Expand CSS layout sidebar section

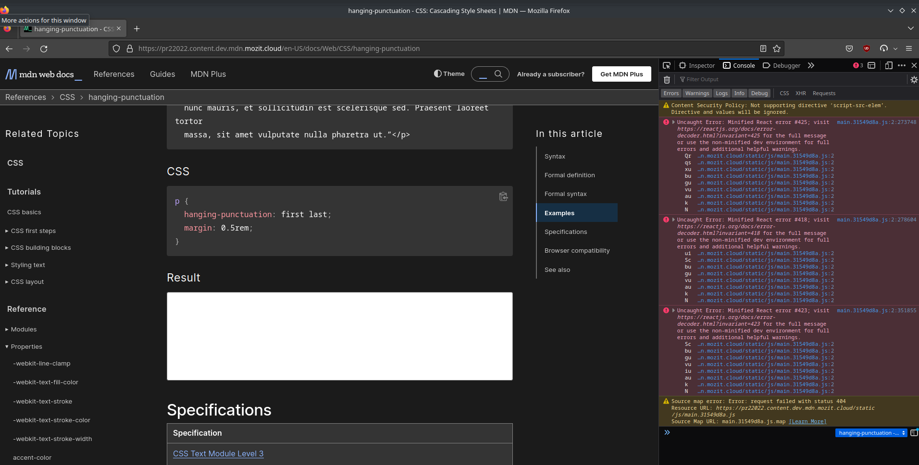click(25, 282)
